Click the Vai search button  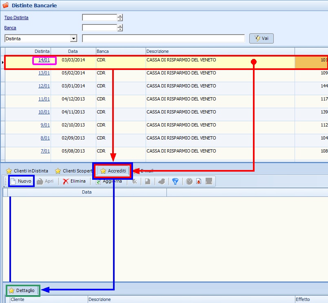point(261,38)
